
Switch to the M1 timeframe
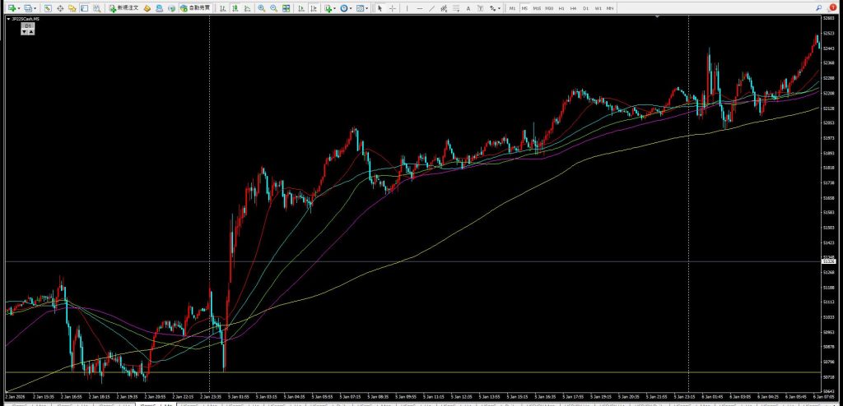(x=513, y=7)
